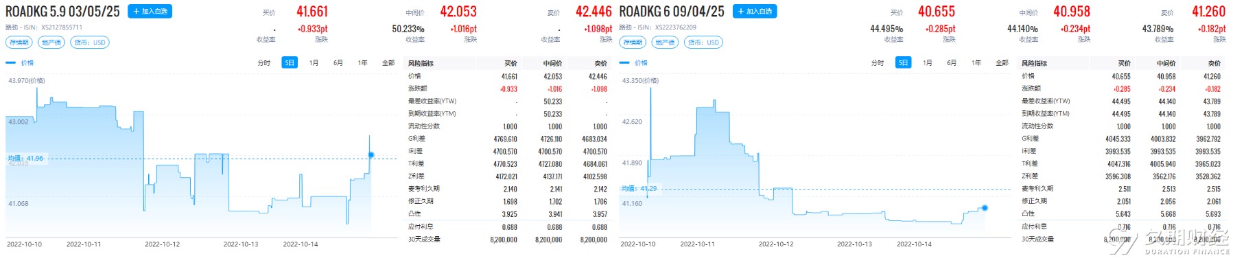Click 存续期 tag under ROADKG 6 bond
The width and height of the screenshot is (1233, 258).
[633, 42]
